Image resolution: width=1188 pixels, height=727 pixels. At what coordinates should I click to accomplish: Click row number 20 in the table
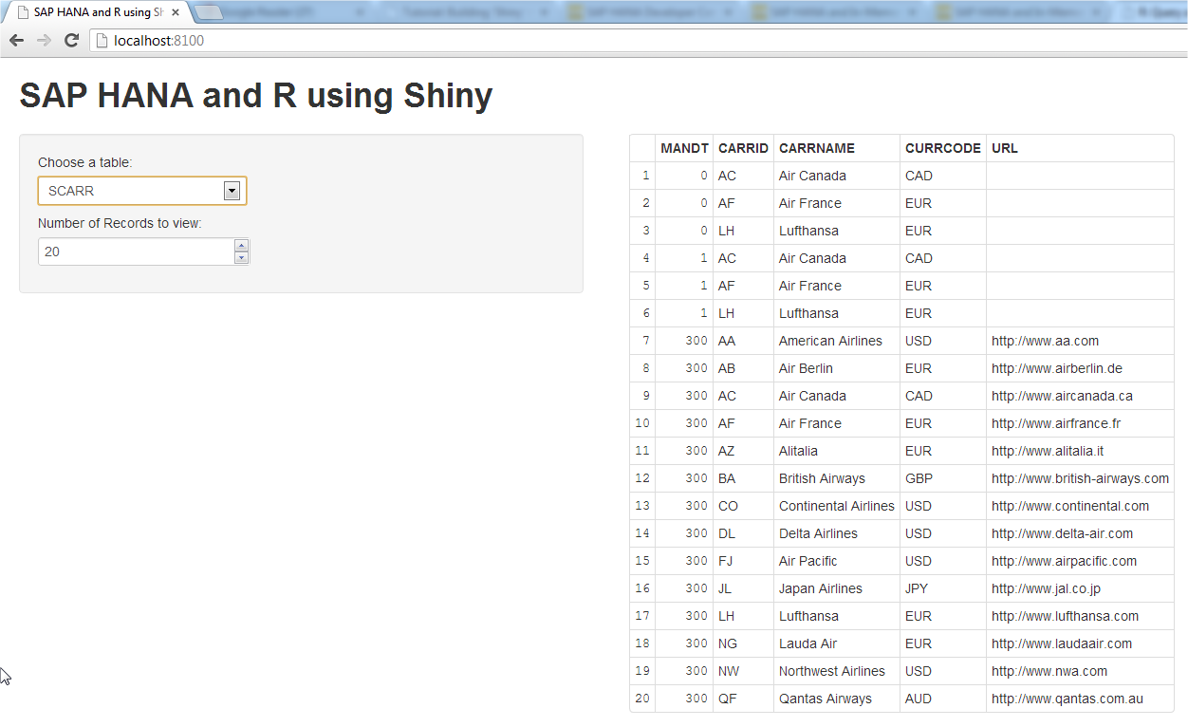pos(642,699)
